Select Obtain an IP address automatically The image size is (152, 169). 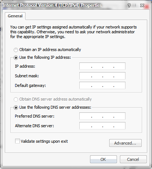pyautogui.click(x=16, y=50)
